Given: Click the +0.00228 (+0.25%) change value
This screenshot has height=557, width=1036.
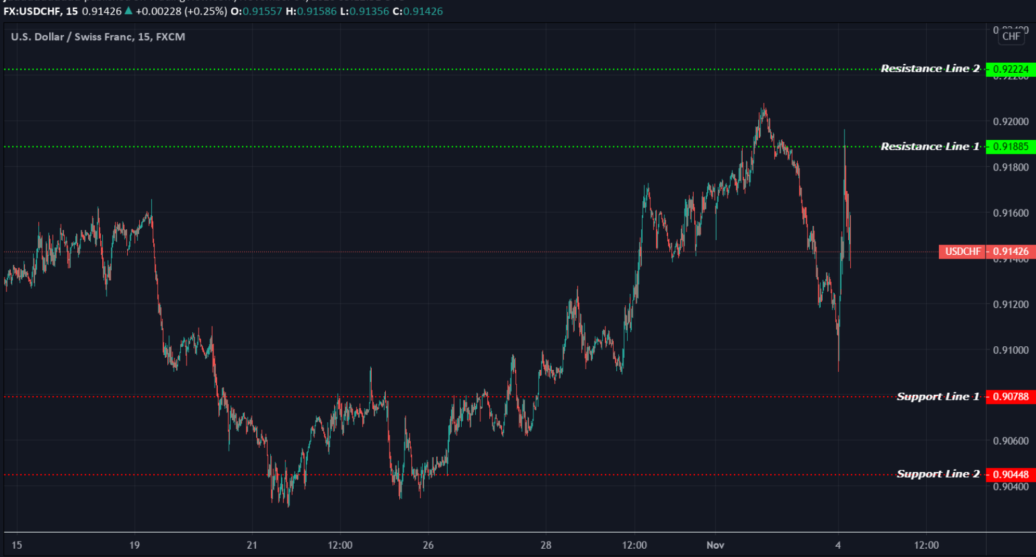Looking at the screenshot, I should coord(181,11).
